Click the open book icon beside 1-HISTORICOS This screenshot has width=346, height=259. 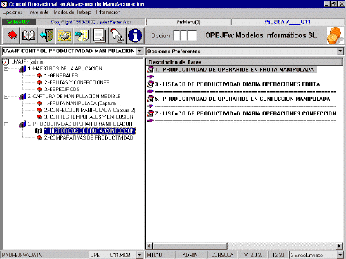coord(39,131)
